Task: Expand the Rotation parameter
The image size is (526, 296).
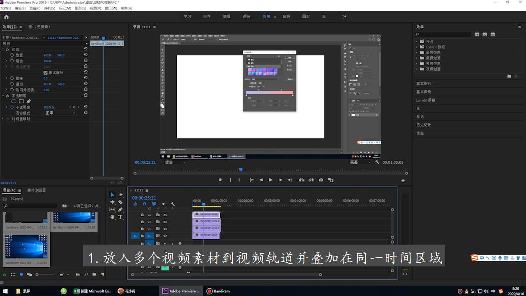Action: pos(6,78)
